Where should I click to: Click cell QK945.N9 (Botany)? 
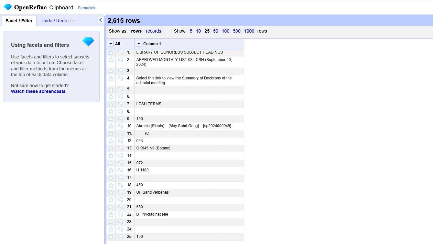(189, 148)
